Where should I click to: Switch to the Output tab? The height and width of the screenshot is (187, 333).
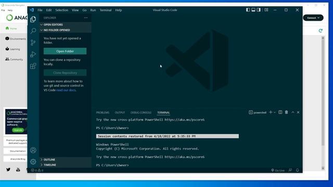[x=120, y=113]
